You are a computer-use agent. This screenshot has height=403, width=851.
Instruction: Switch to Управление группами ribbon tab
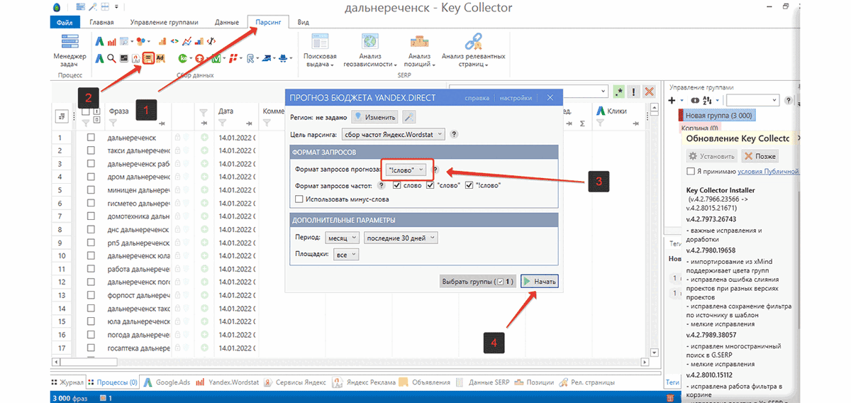tap(166, 22)
